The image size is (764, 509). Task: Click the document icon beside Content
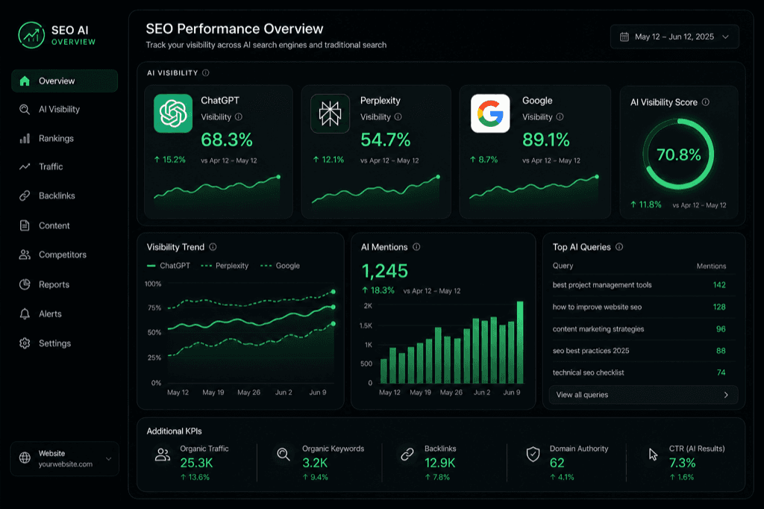coord(25,225)
